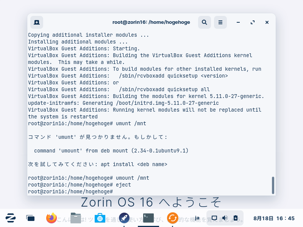The height and width of the screenshot is (227, 303).
Task: Open a new terminal tab
Action: tap(37, 22)
